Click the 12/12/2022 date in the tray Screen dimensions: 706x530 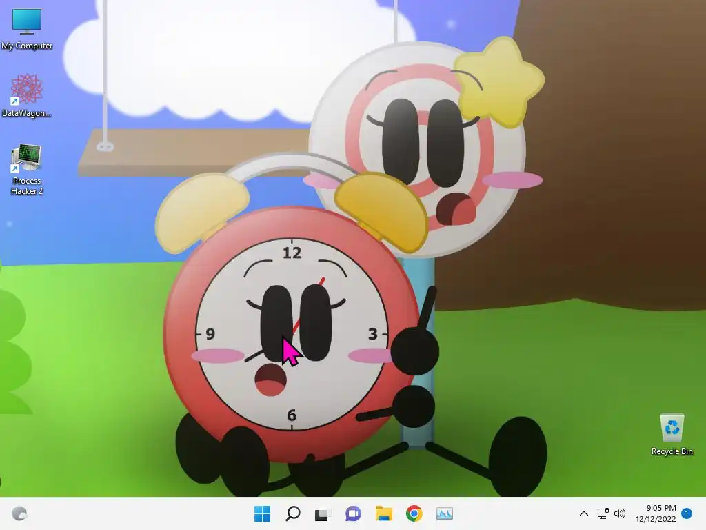click(656, 519)
